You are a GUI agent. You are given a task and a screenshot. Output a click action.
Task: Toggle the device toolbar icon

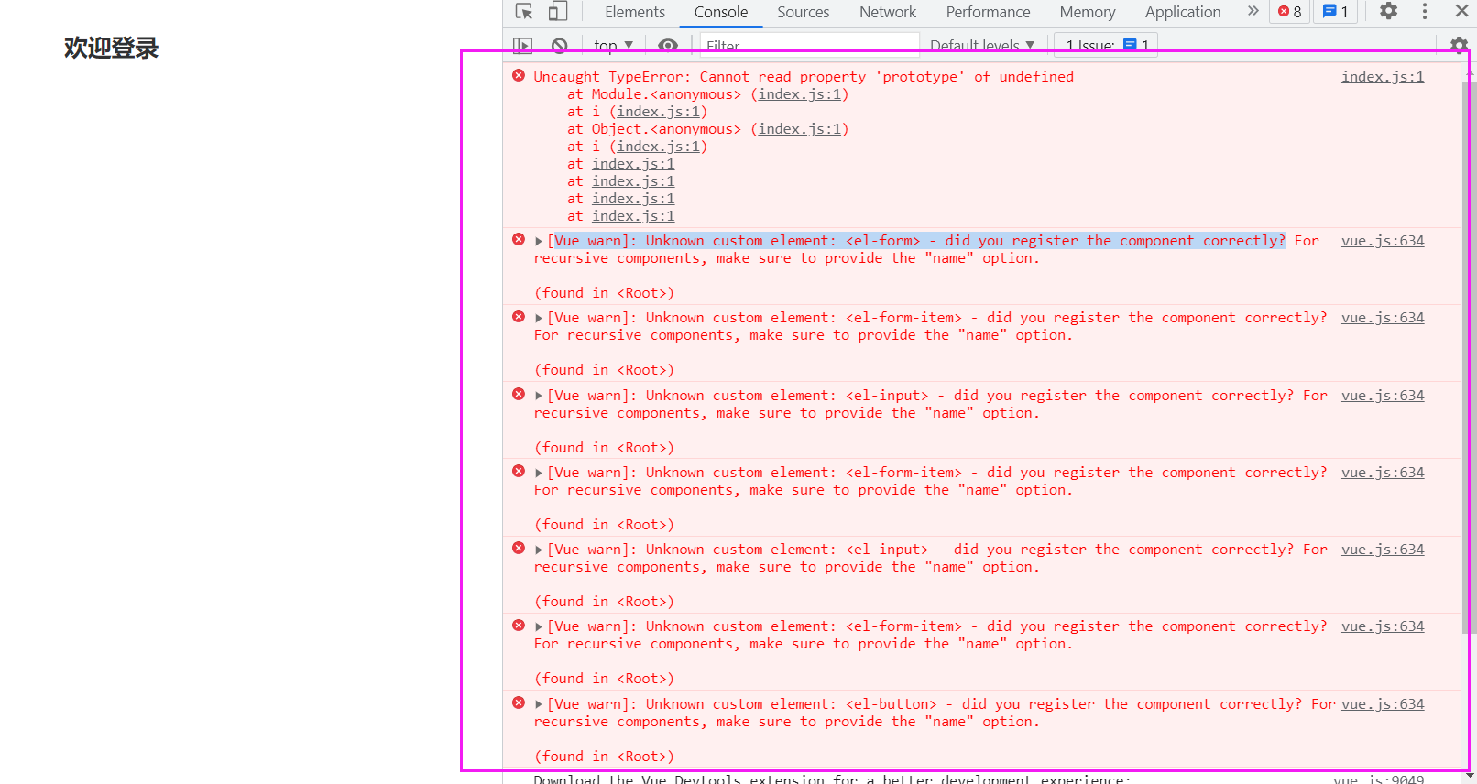coord(558,12)
